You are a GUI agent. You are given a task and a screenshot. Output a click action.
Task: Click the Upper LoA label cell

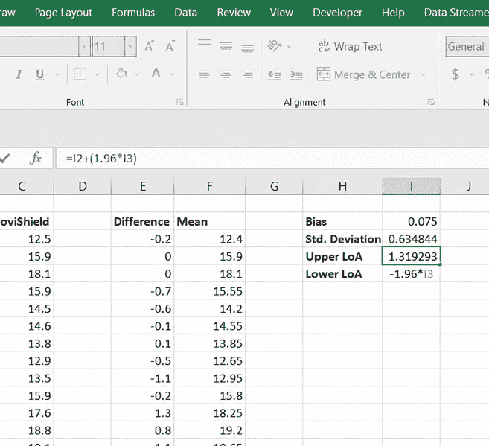tap(342, 256)
